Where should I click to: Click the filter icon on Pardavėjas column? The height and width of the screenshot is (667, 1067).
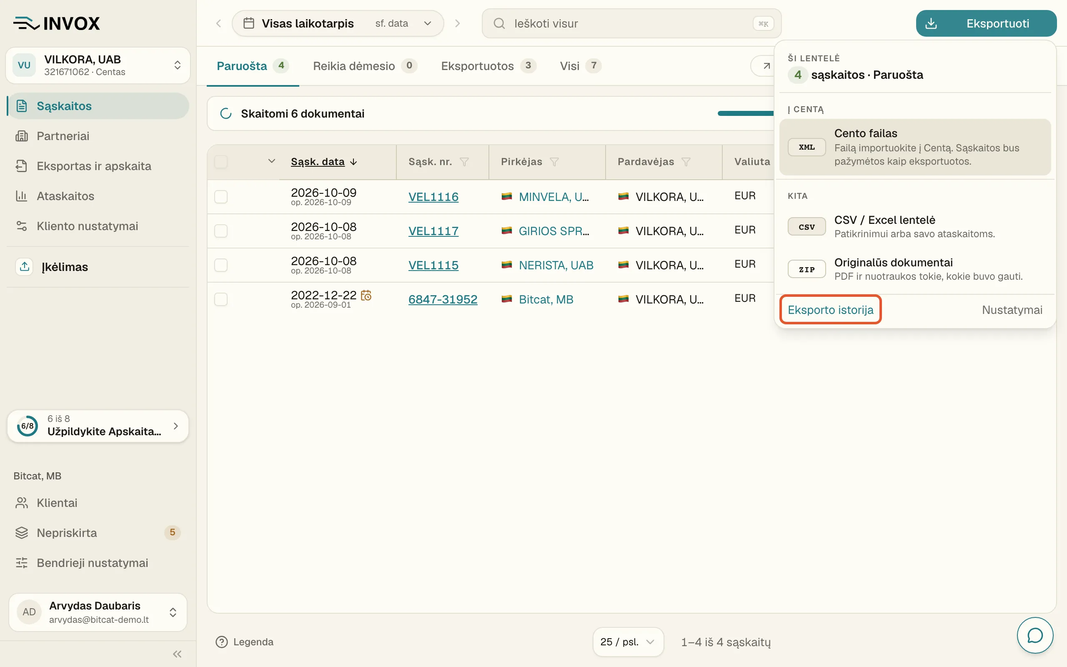[x=686, y=162]
